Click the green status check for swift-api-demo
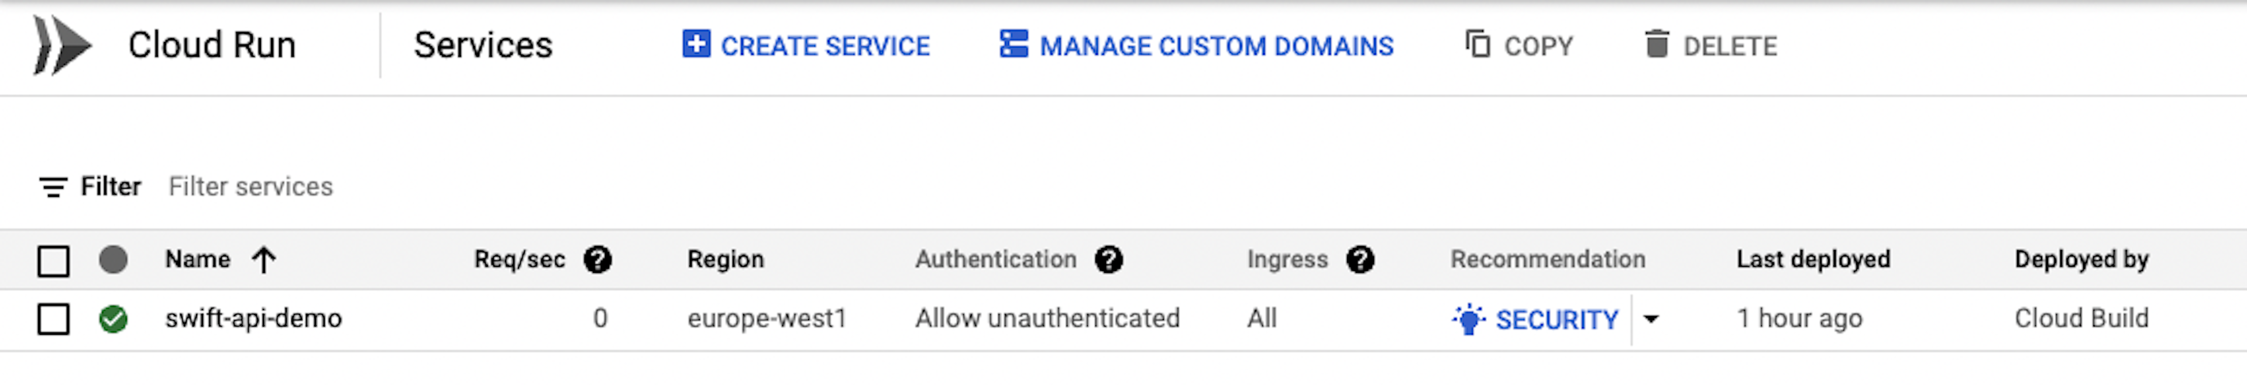2247x385 pixels. pos(114,319)
